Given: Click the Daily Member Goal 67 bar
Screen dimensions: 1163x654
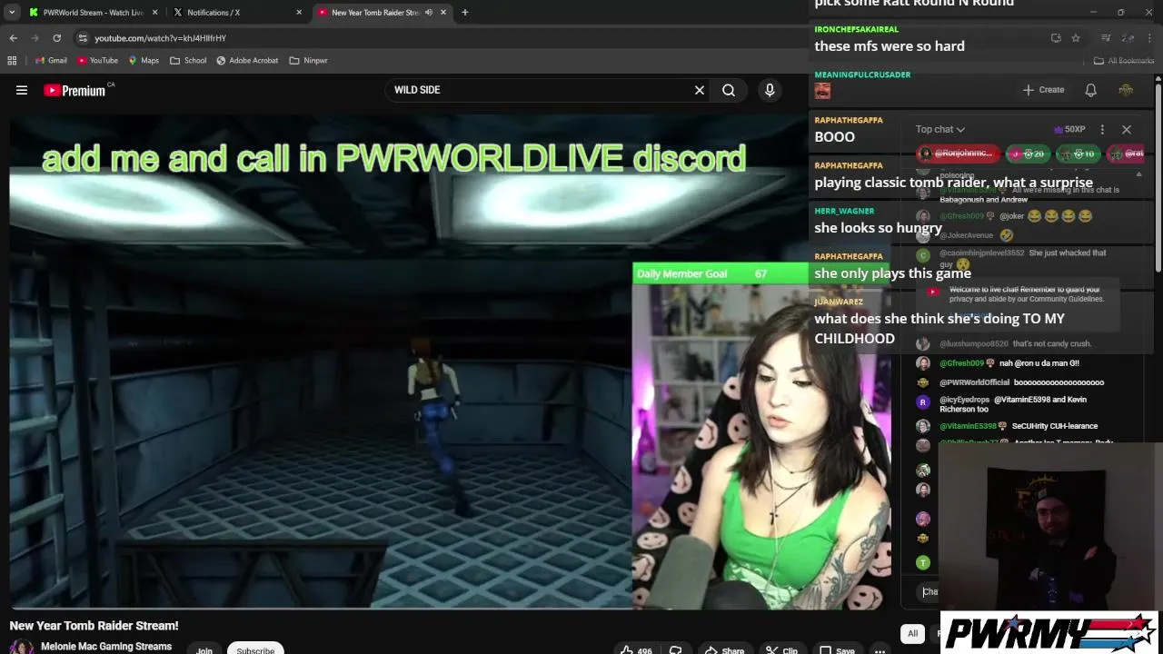Looking at the screenshot, I should [720, 273].
